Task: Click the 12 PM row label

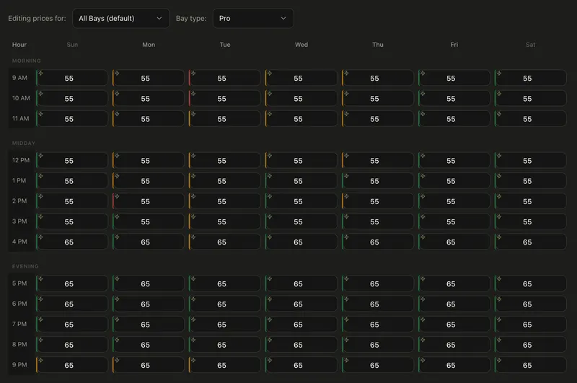Action: (x=21, y=160)
